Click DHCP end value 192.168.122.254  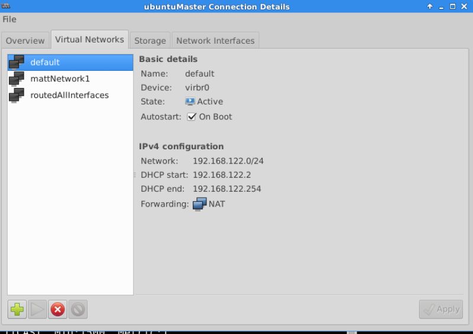click(227, 189)
